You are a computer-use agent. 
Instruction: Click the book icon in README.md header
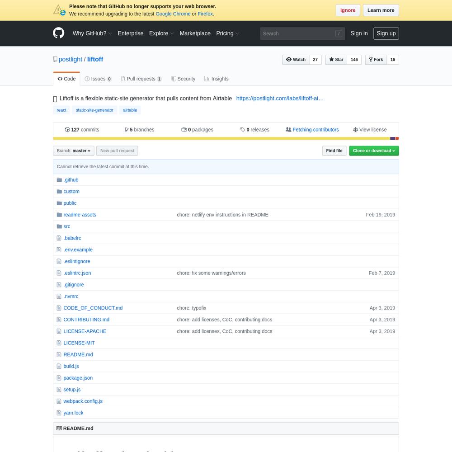tap(59, 428)
